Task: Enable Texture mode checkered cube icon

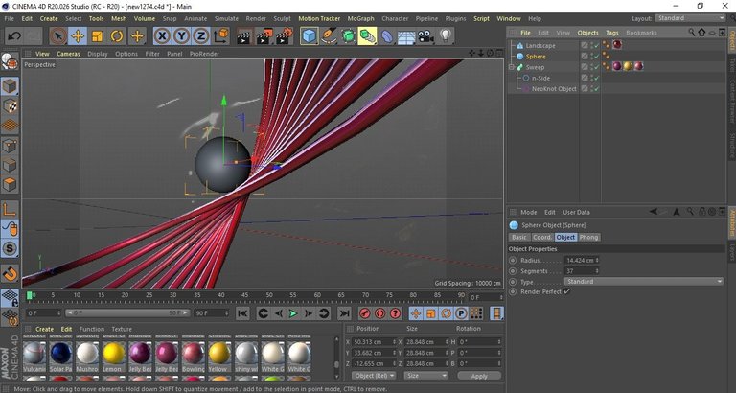Action: coord(10,106)
